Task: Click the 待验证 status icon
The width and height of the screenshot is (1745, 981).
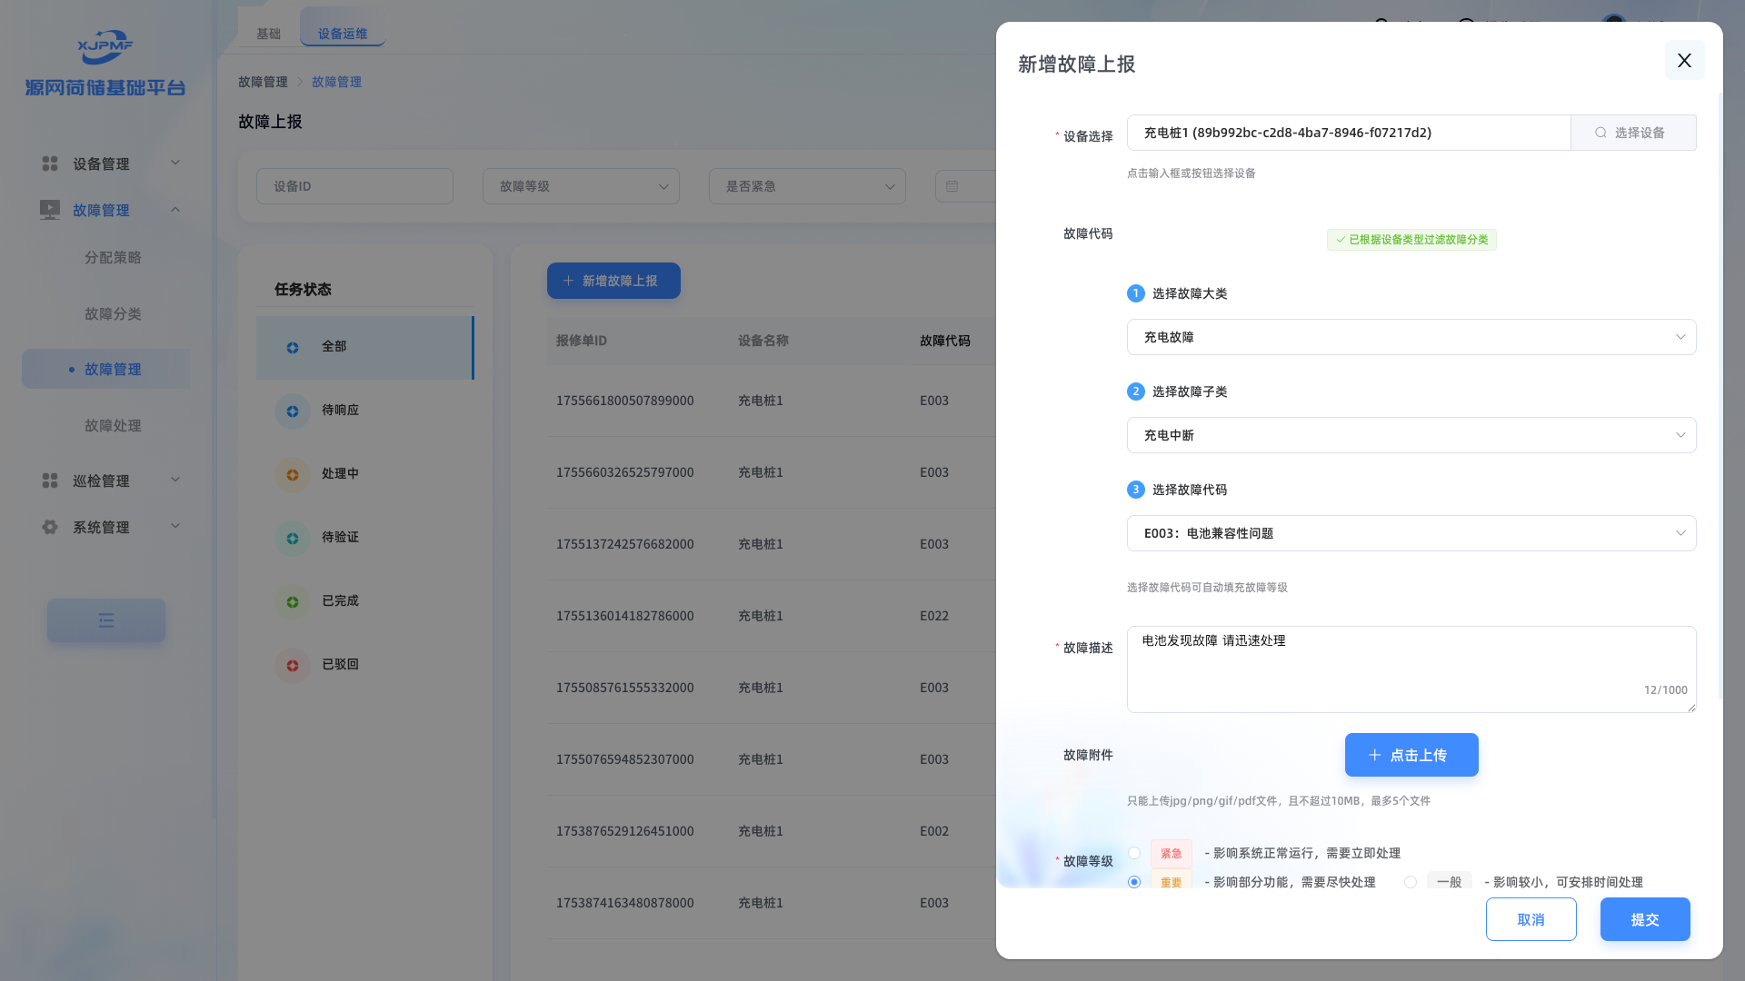Action: (x=293, y=539)
